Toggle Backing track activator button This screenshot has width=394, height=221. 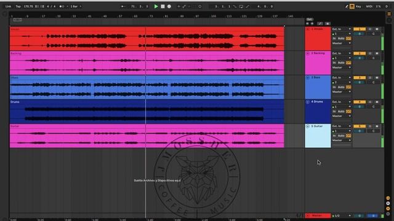pos(360,53)
